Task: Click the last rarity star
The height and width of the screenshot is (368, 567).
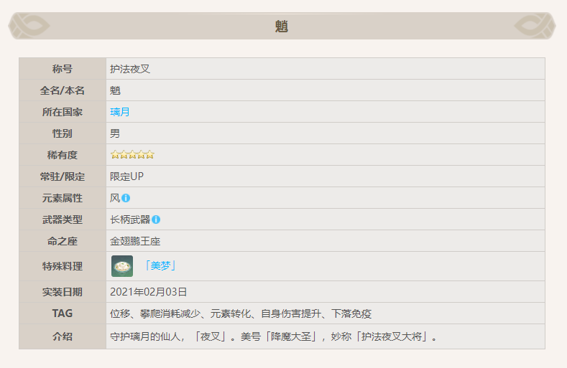Action: (149, 155)
